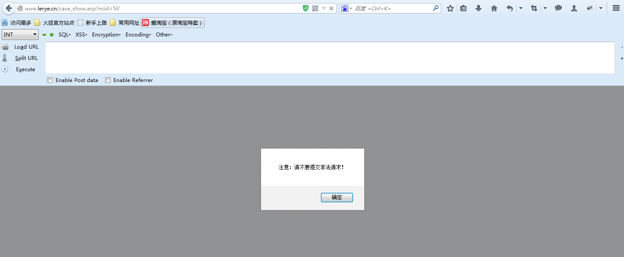Click the magnifier search icon in search box
This screenshot has height=257, width=624.
tap(436, 8)
